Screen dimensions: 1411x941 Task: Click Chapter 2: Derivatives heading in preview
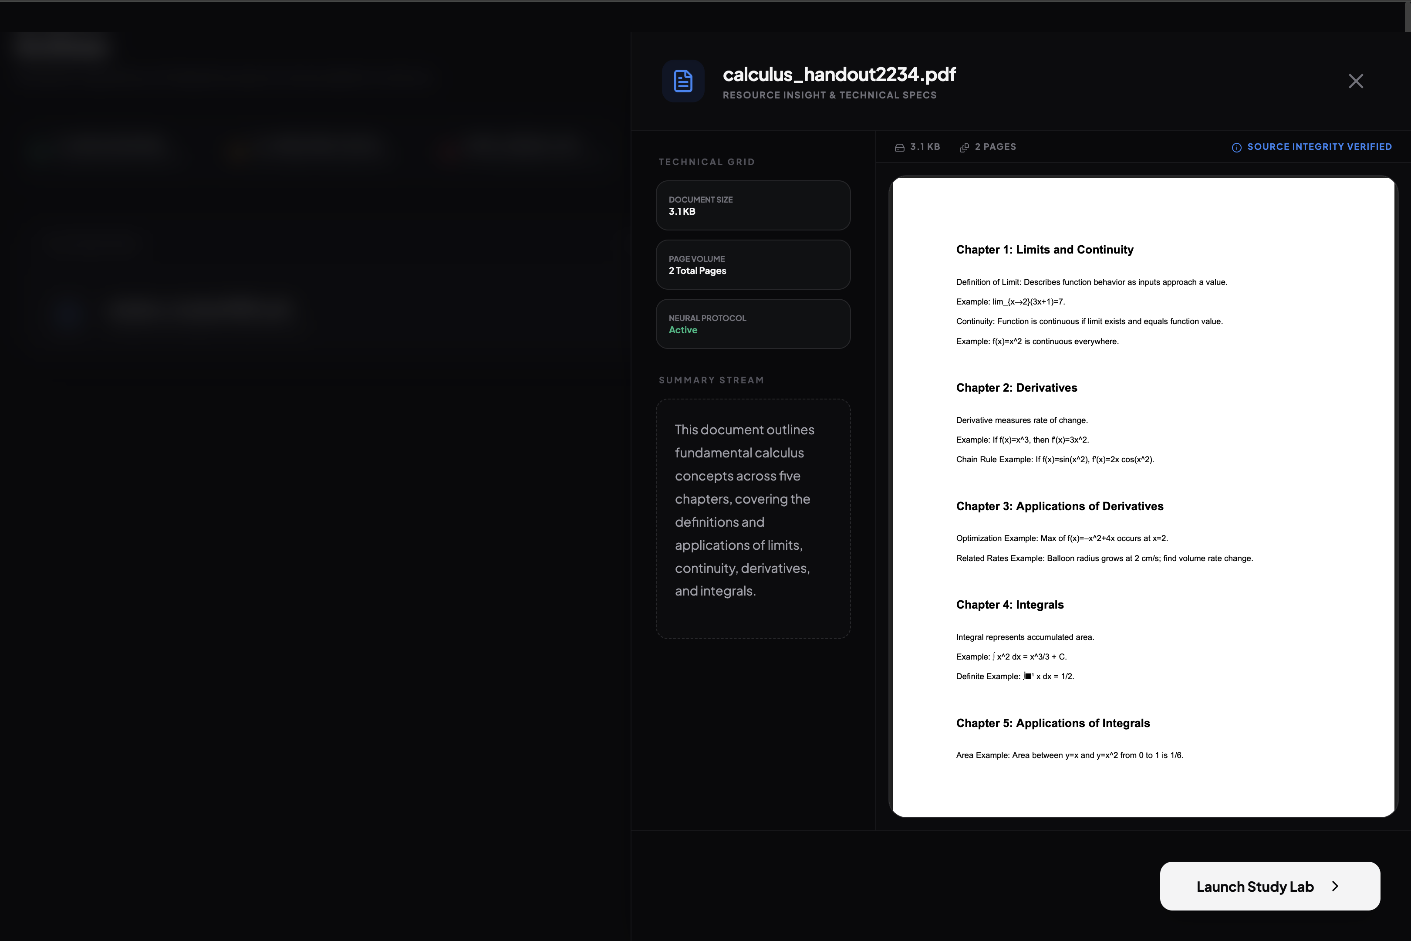1016,388
